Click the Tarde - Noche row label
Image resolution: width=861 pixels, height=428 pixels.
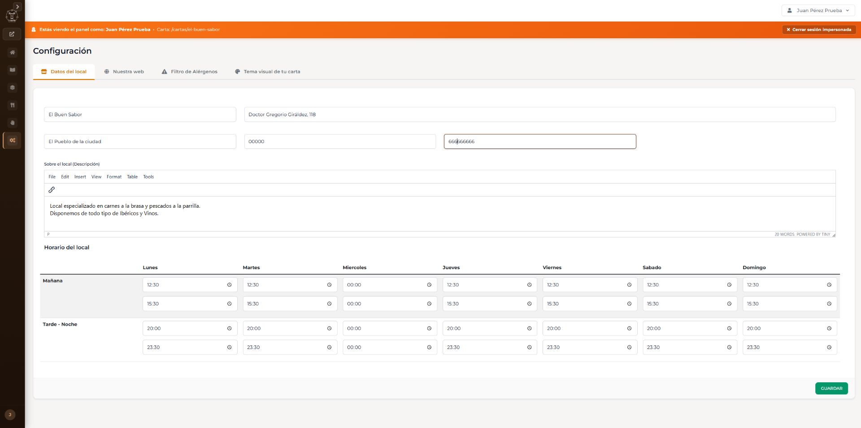click(x=60, y=324)
